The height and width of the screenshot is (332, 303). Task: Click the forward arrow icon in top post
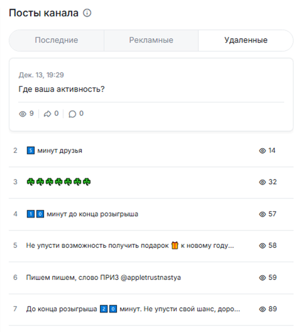(47, 114)
